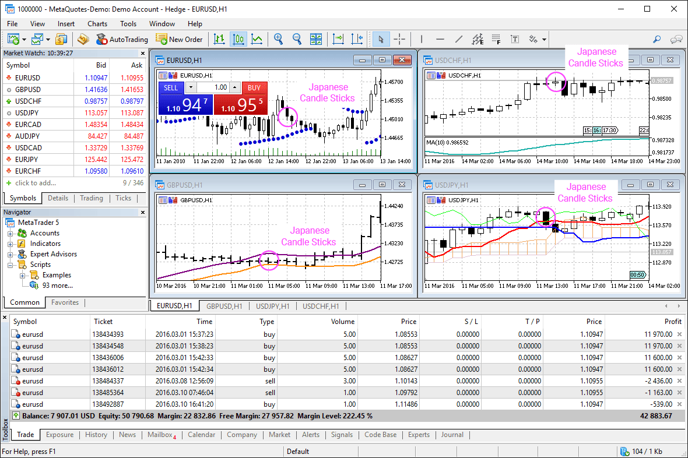Screen dimensions: 688x458
Task: Select the text label tool
Action: [515, 40]
